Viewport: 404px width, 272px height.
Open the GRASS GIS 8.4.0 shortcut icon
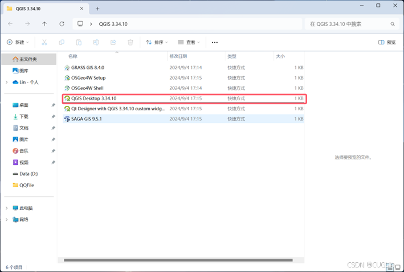pyautogui.click(x=67, y=68)
